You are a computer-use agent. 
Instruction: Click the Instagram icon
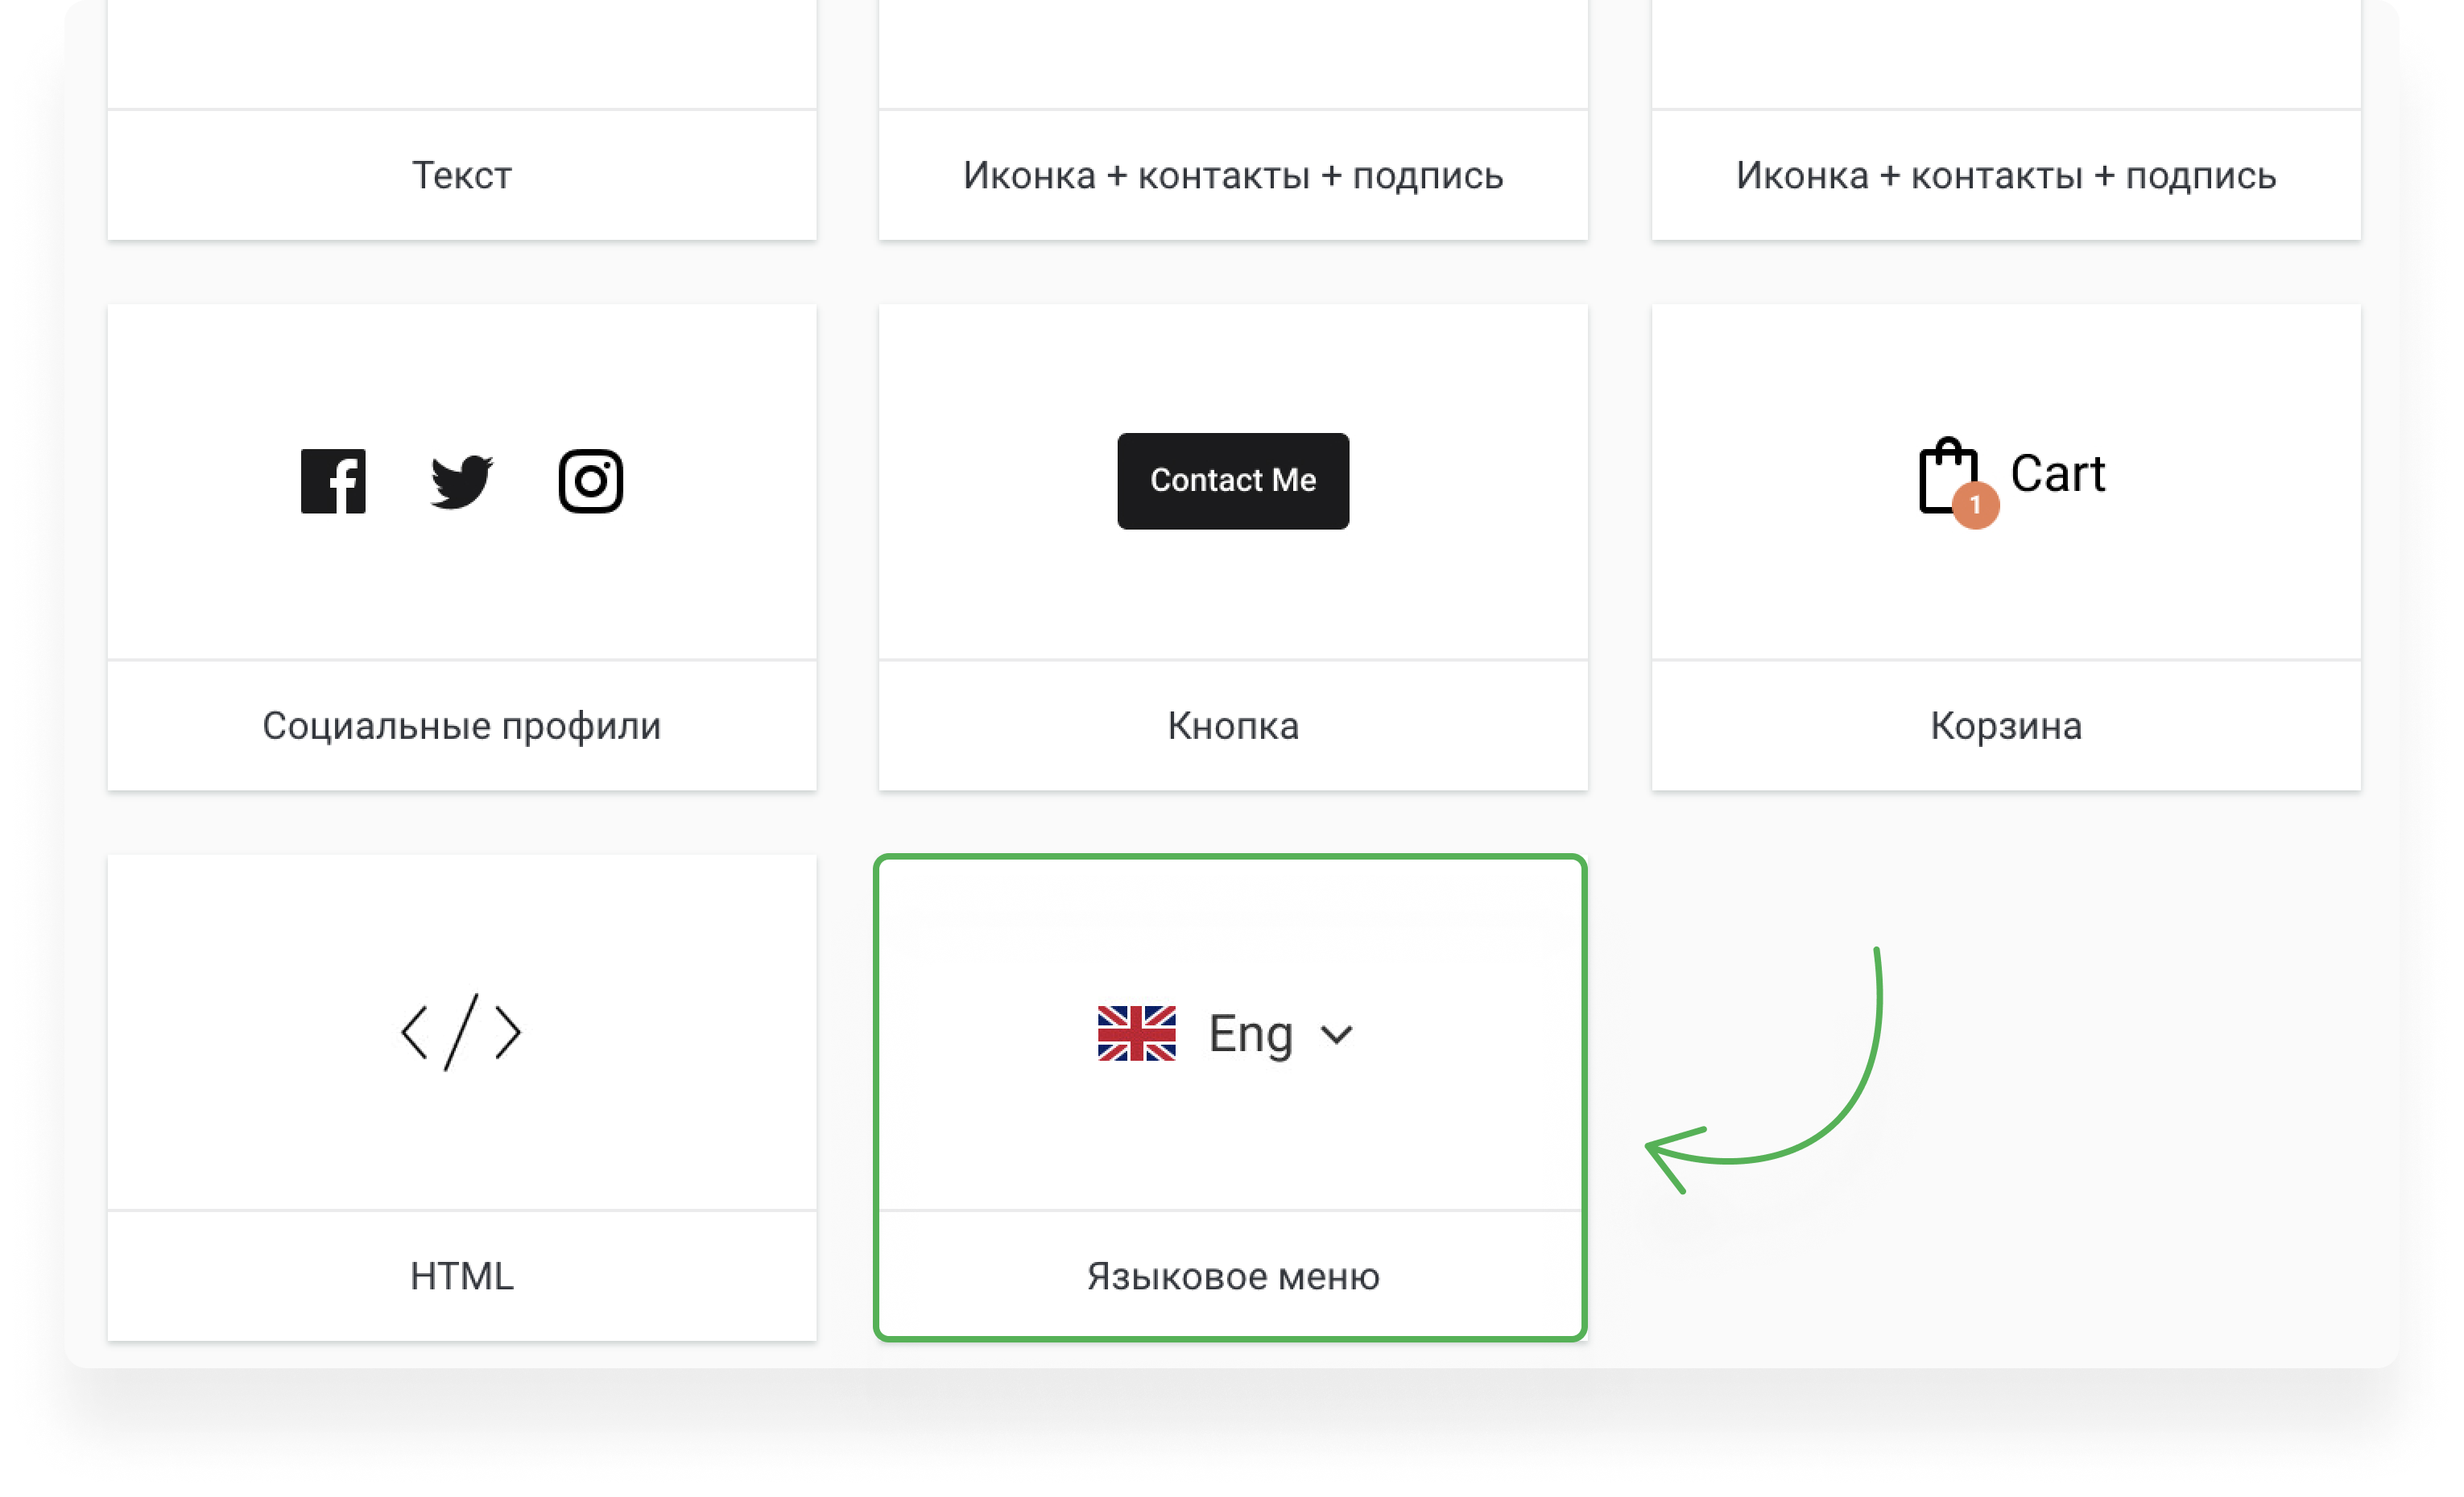click(591, 480)
